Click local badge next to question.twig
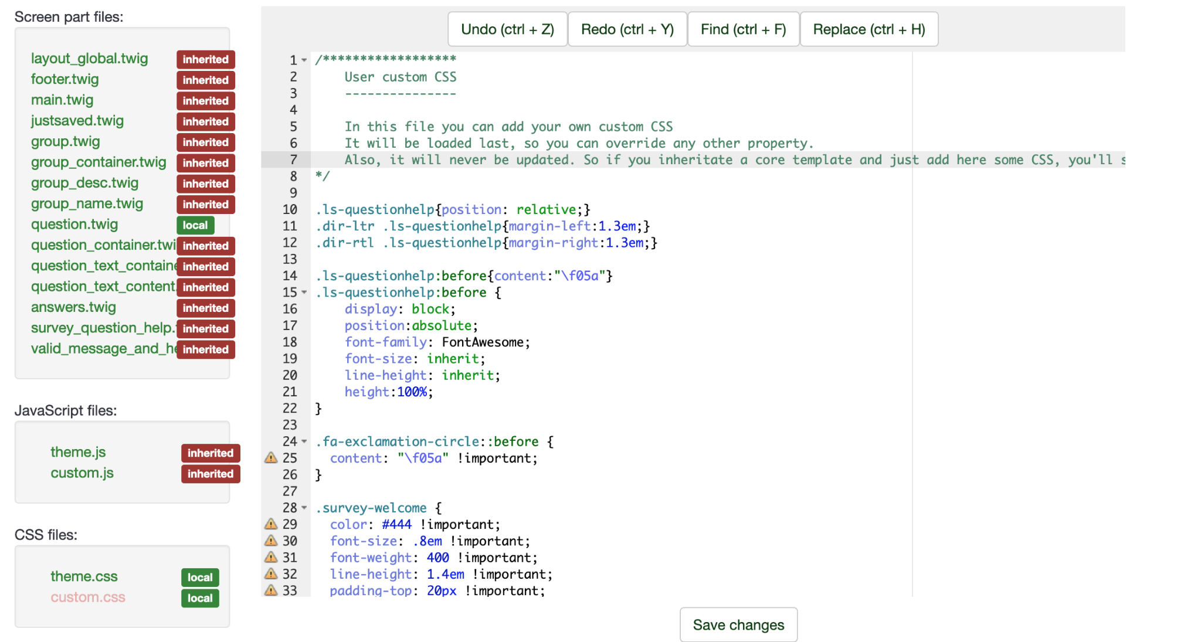This screenshot has width=1201, height=642. [195, 225]
